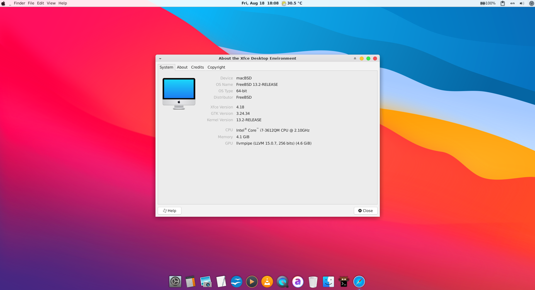Click the 'FreeBSD 13.2-RELEASE' OS name value
The height and width of the screenshot is (290, 535).
pos(257,84)
